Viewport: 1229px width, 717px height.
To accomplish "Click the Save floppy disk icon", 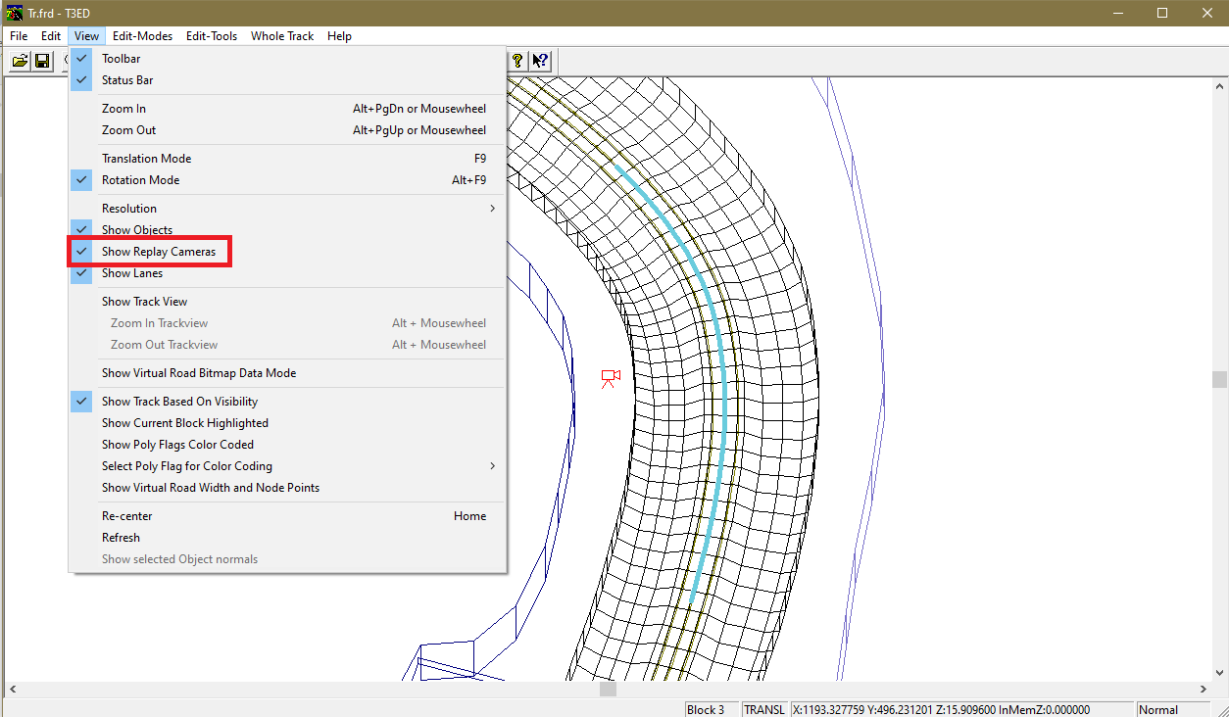I will (42, 61).
